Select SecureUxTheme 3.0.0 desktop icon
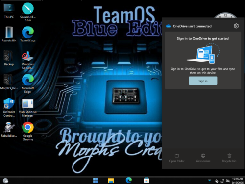This screenshot has height=184, width=245. coord(28,12)
